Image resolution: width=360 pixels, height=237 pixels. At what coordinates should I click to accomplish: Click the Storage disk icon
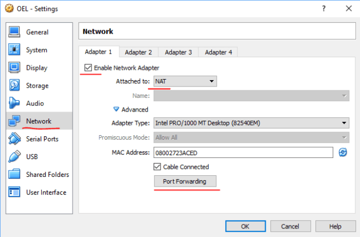[14, 85]
